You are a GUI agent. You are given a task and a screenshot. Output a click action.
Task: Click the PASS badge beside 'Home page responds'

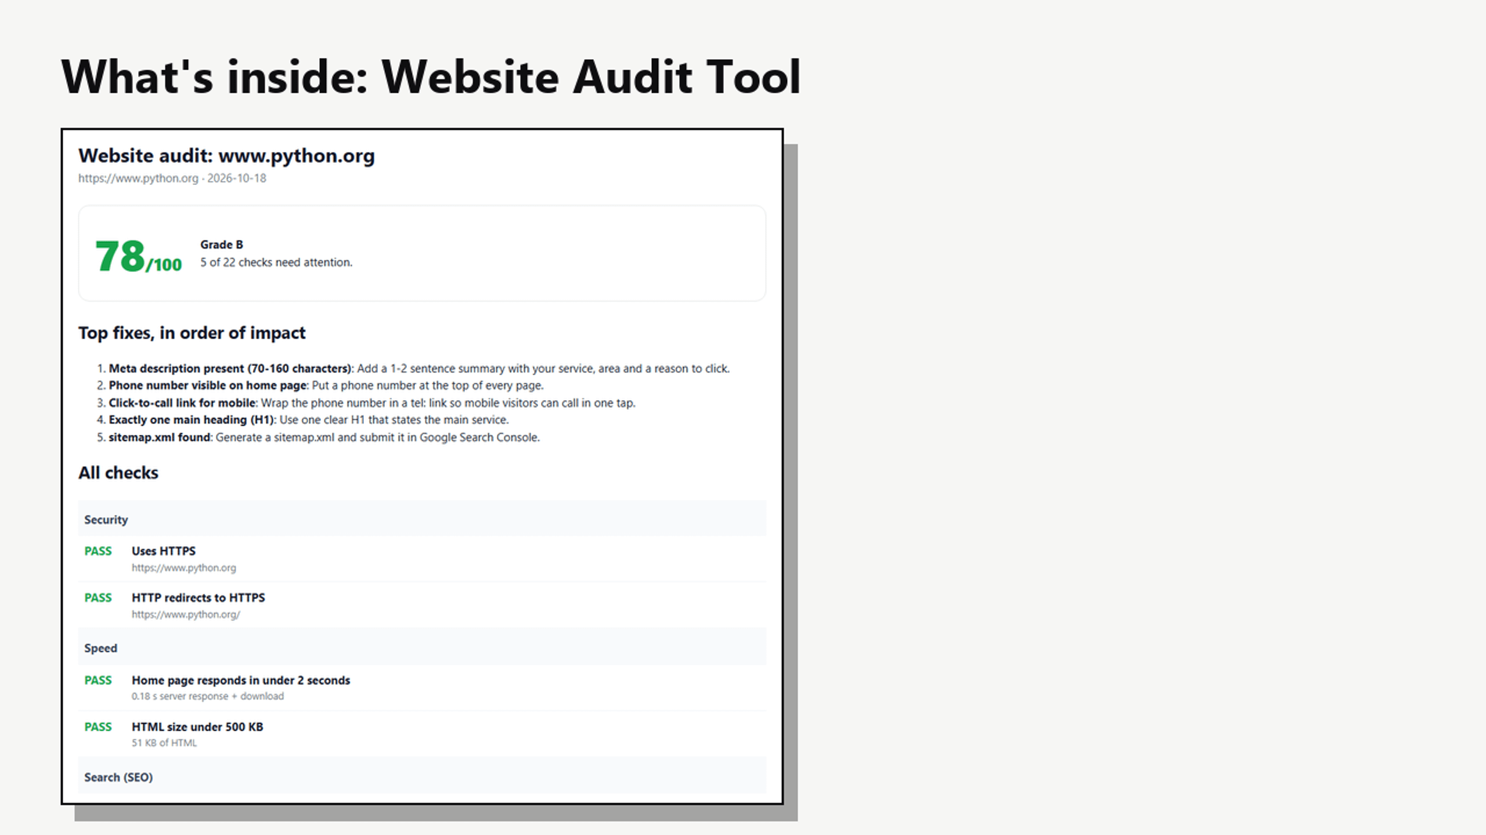98,681
